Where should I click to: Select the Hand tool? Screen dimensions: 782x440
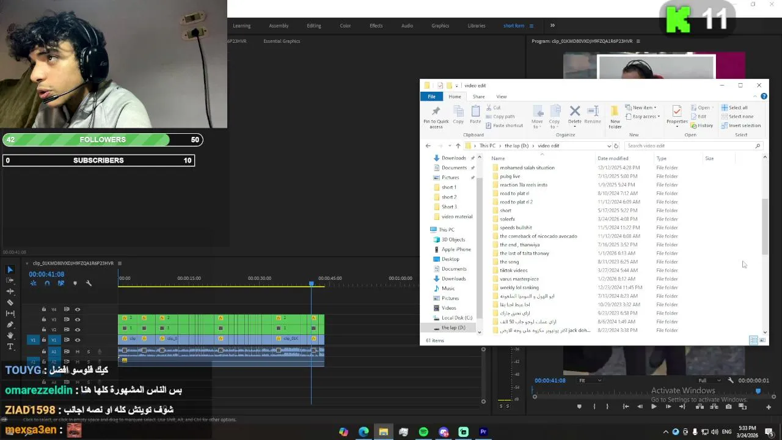click(x=10, y=335)
